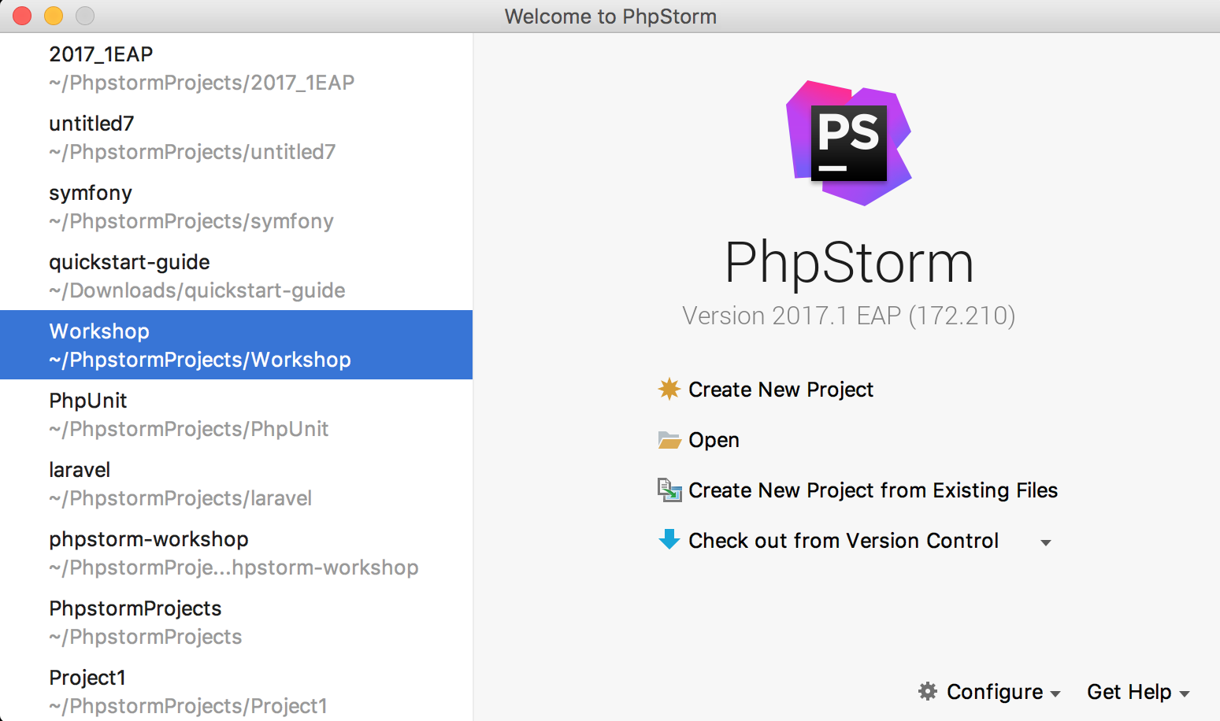Click the Create from Existing Files icon
Viewport: 1220px width, 721px height.
(x=669, y=490)
